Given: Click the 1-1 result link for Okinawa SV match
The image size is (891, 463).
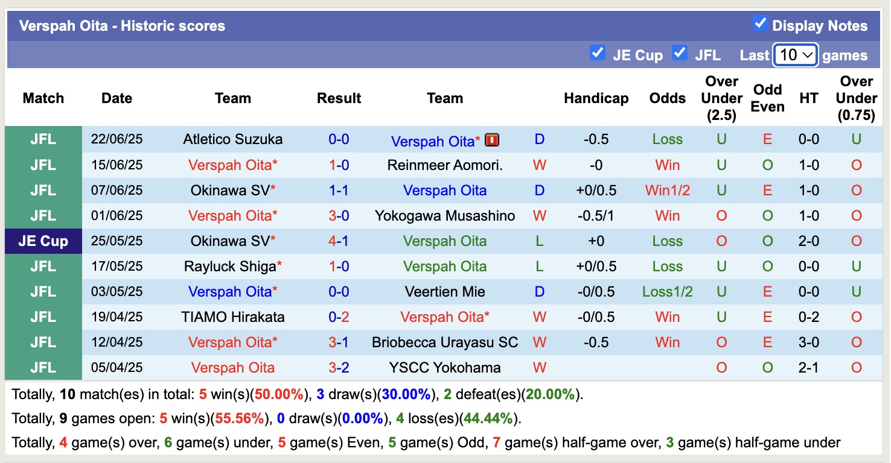Looking at the screenshot, I should pyautogui.click(x=339, y=190).
